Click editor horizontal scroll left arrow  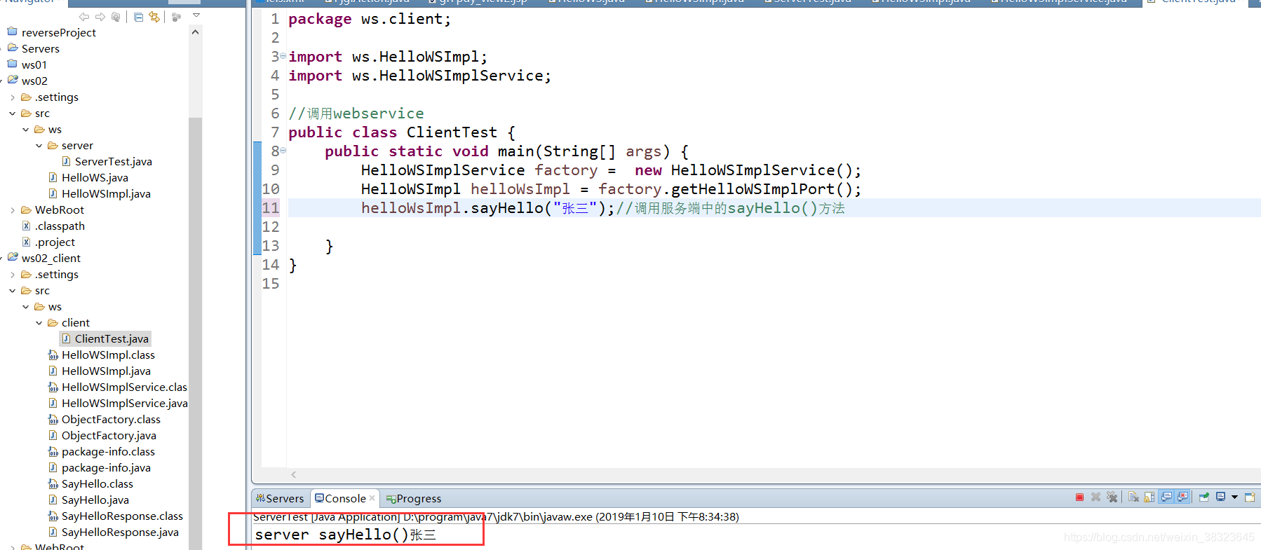pyautogui.click(x=294, y=474)
